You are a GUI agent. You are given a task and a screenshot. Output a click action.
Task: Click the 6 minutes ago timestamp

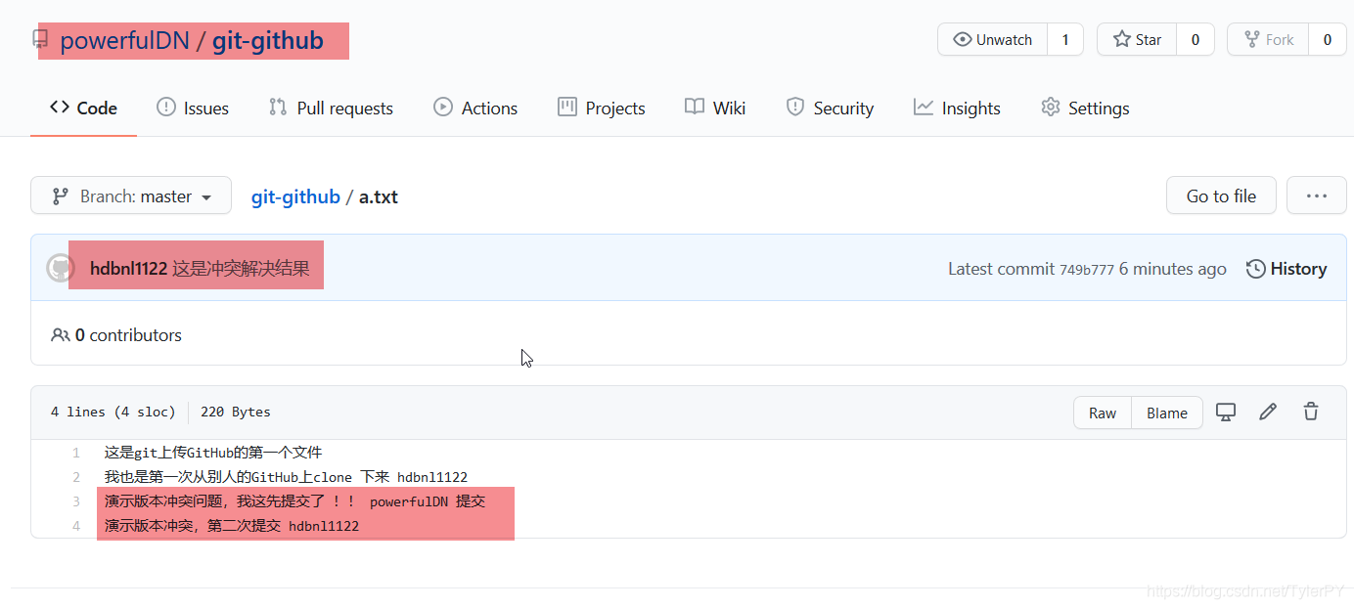click(1172, 269)
